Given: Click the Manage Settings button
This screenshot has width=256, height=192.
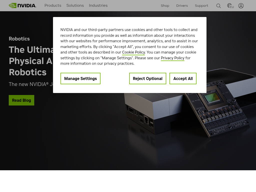Looking at the screenshot, I should (80, 78).
